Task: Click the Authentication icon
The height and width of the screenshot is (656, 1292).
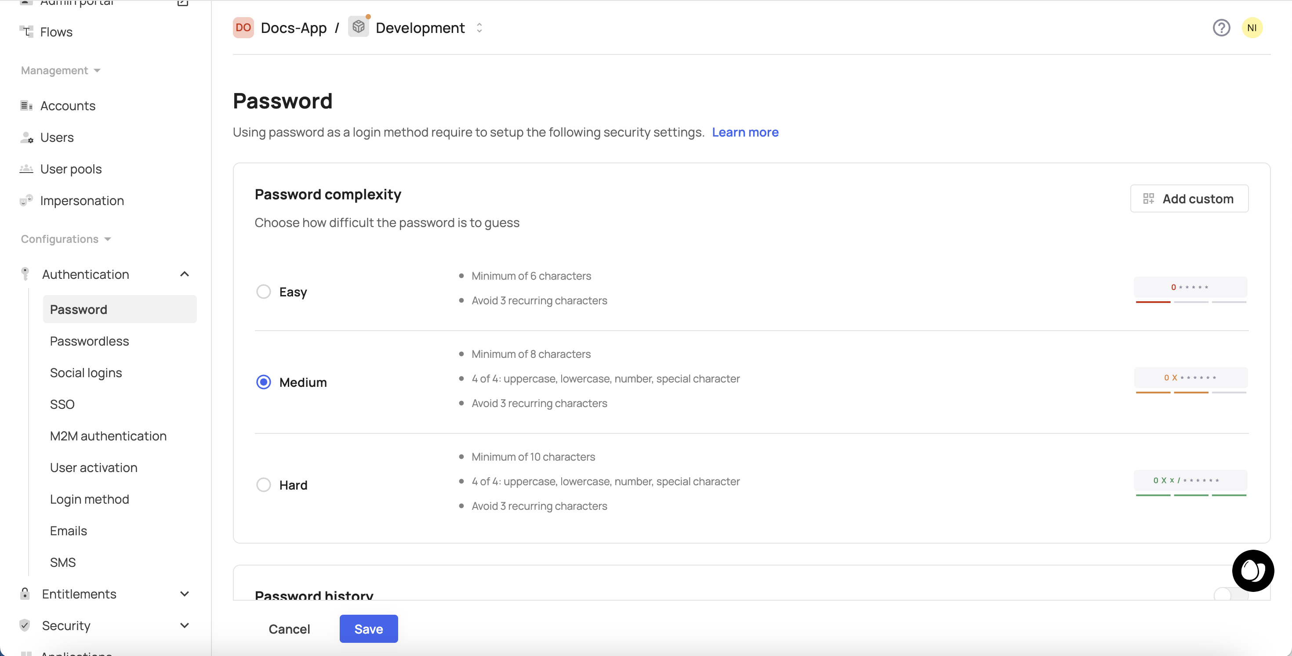Action: coord(26,274)
